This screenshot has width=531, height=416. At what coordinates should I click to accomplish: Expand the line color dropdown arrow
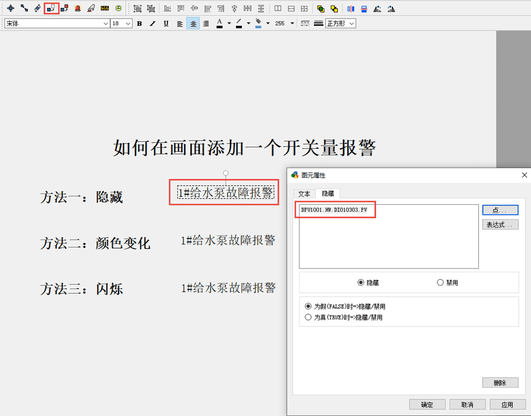click(x=249, y=23)
